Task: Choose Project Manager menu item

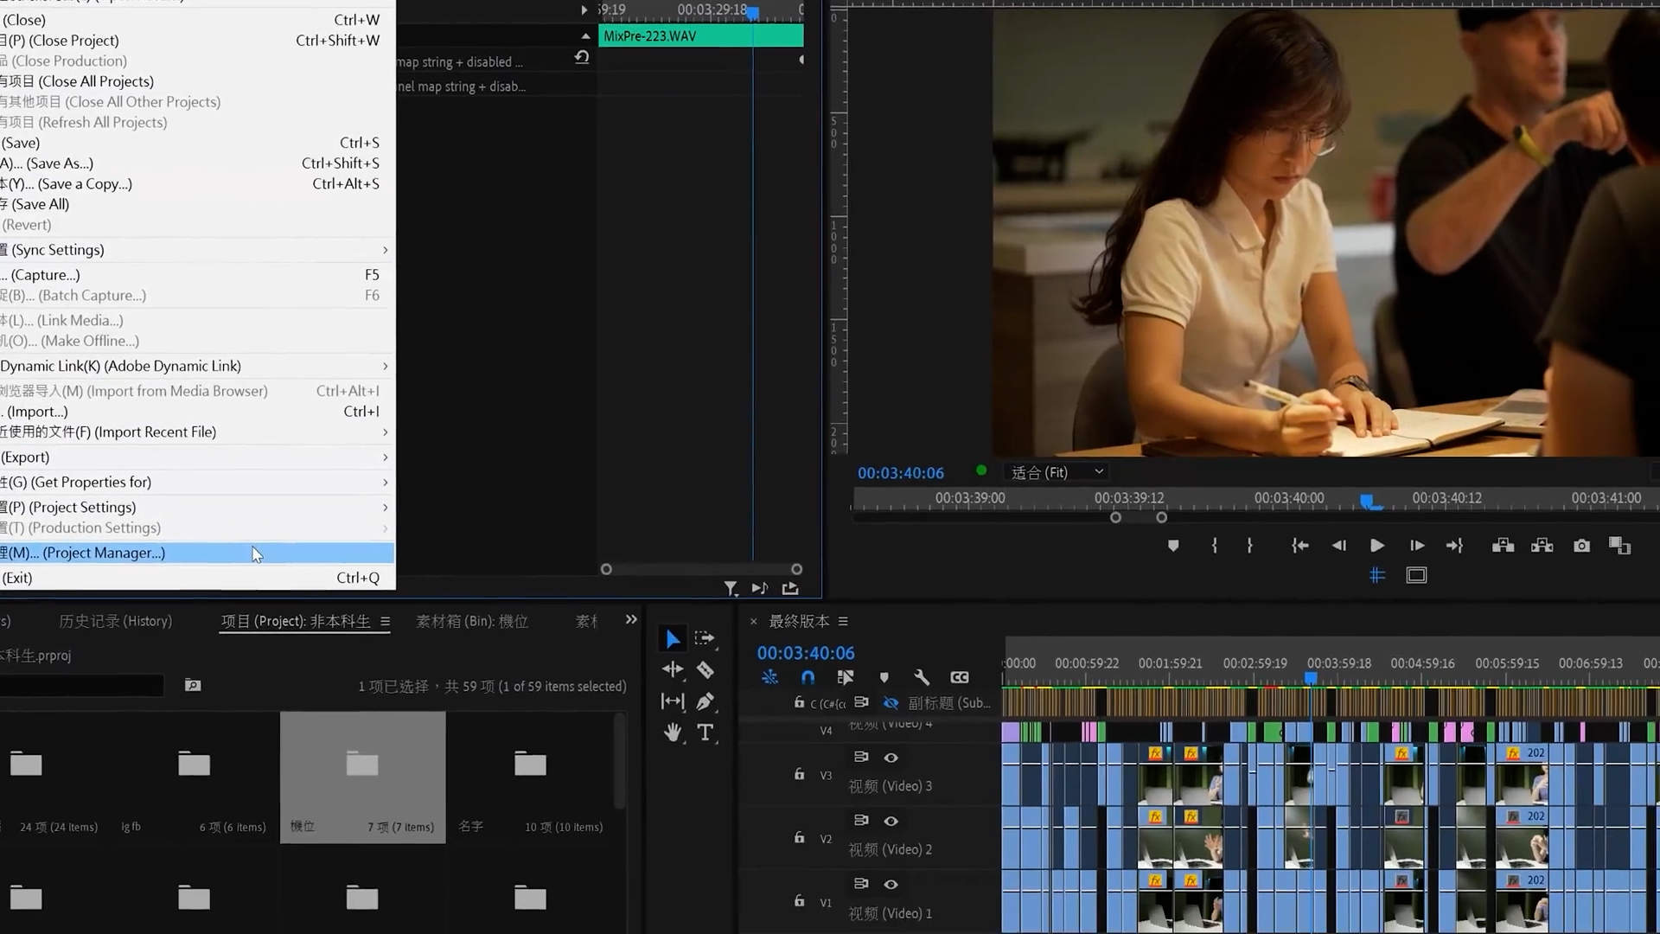Action: (x=104, y=553)
